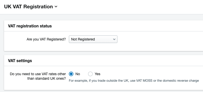Click the chevron beside UK VAT Registration title
Screen dimensions: 203x92
[56, 7]
